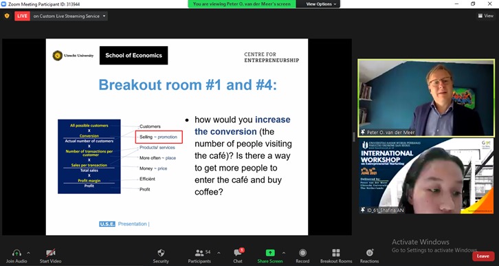Open Breakout Rooms
This screenshot has width=499, height=266.
coord(336,253)
